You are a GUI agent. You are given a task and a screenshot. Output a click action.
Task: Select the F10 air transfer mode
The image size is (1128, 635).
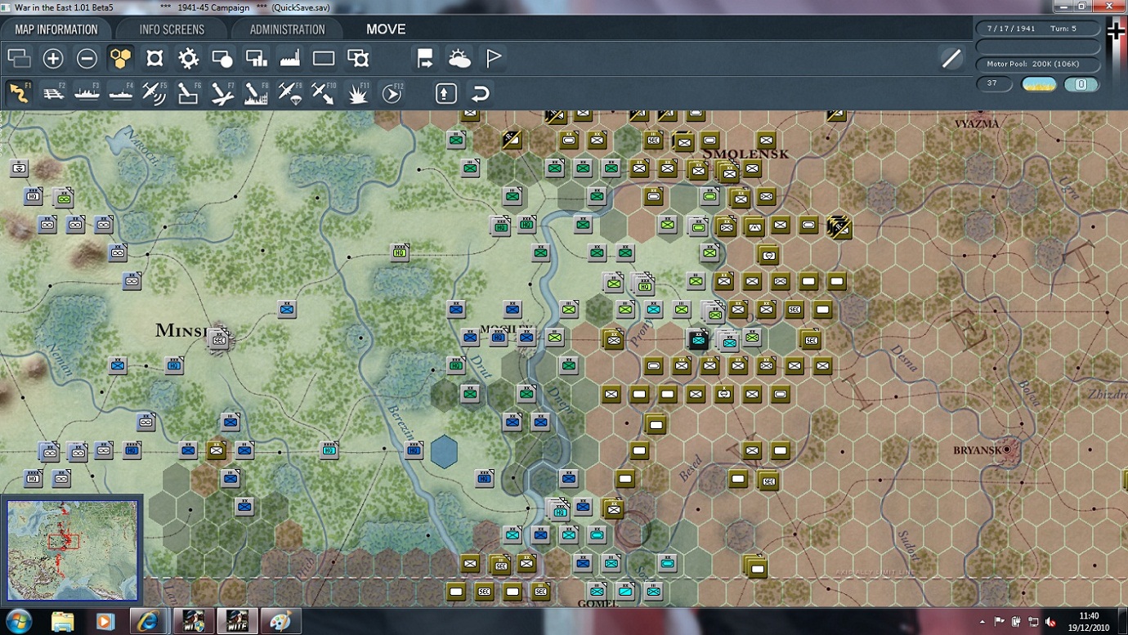325,93
